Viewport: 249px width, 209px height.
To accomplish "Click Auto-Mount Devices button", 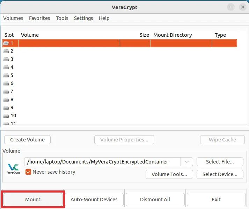I will 94,200.
